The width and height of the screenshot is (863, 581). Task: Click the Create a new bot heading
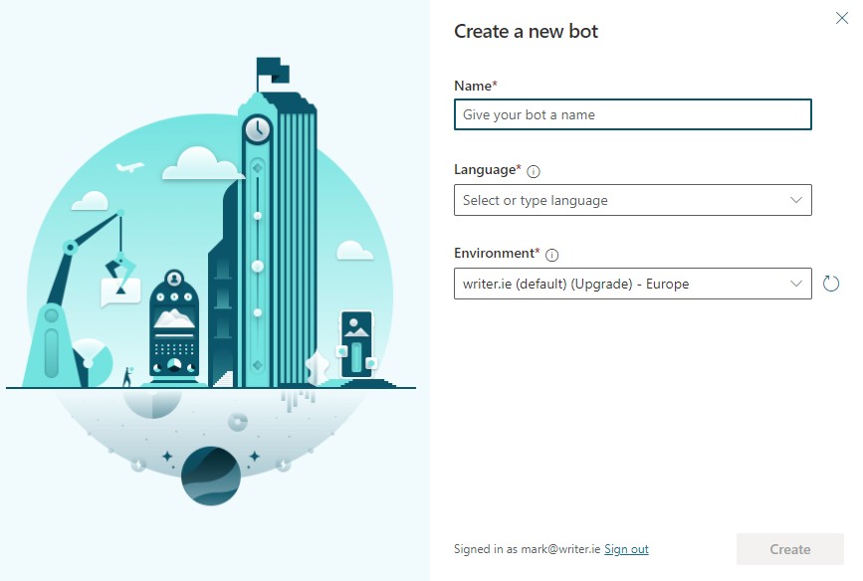point(526,32)
